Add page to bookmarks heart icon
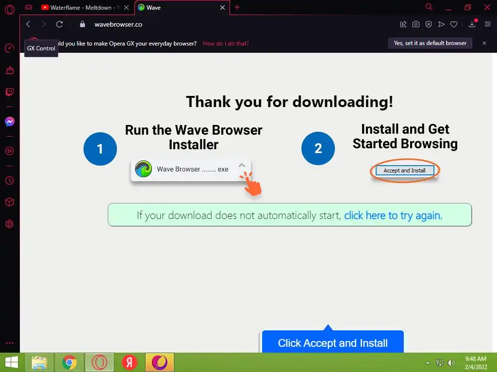 point(454,24)
